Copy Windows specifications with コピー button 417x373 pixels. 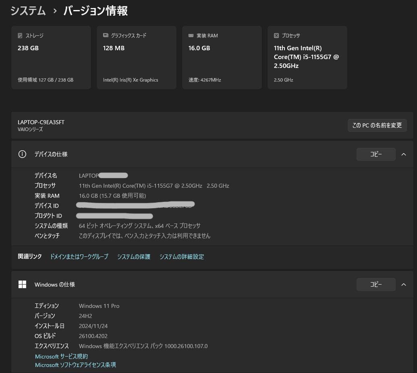[x=376, y=285]
